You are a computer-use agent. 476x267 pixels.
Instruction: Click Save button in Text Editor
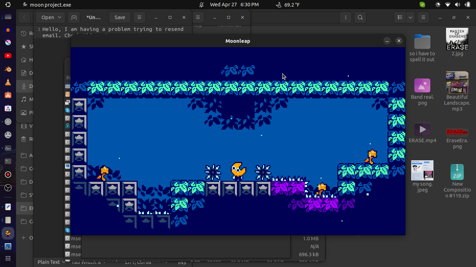coord(120,17)
